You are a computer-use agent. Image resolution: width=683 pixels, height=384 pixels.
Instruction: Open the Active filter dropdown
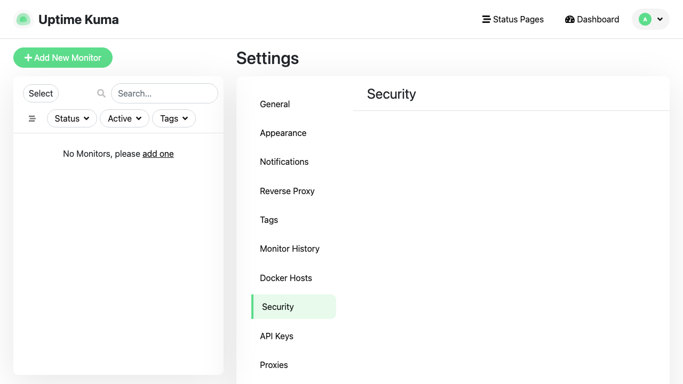125,118
